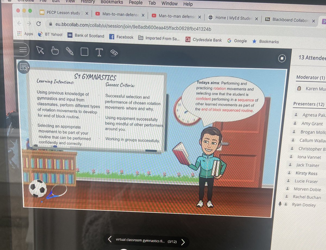Viewport: 326px width, 250px height.
Task: Open the Facebook bookmark
Action: coord(121,37)
